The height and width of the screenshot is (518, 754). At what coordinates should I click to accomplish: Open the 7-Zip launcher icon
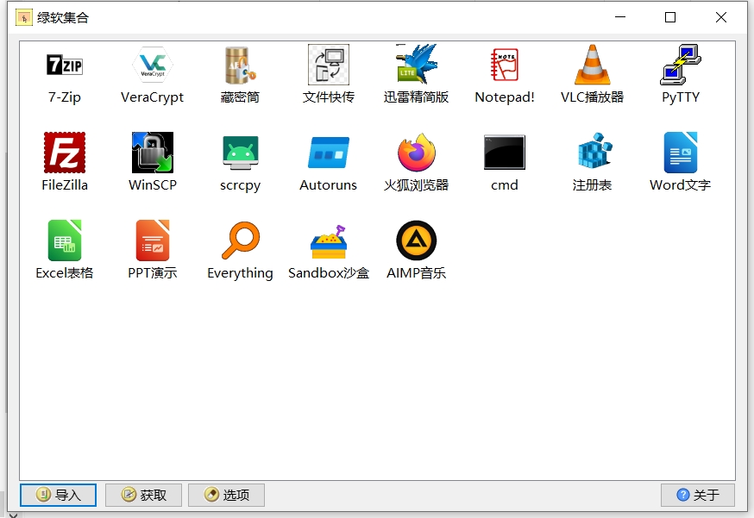[x=65, y=65]
